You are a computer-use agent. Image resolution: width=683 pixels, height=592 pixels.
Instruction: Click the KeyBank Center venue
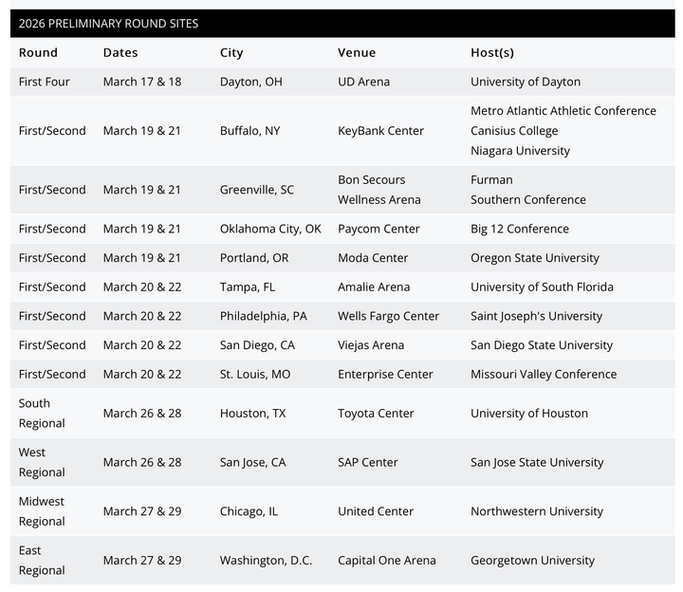pyautogui.click(x=380, y=131)
